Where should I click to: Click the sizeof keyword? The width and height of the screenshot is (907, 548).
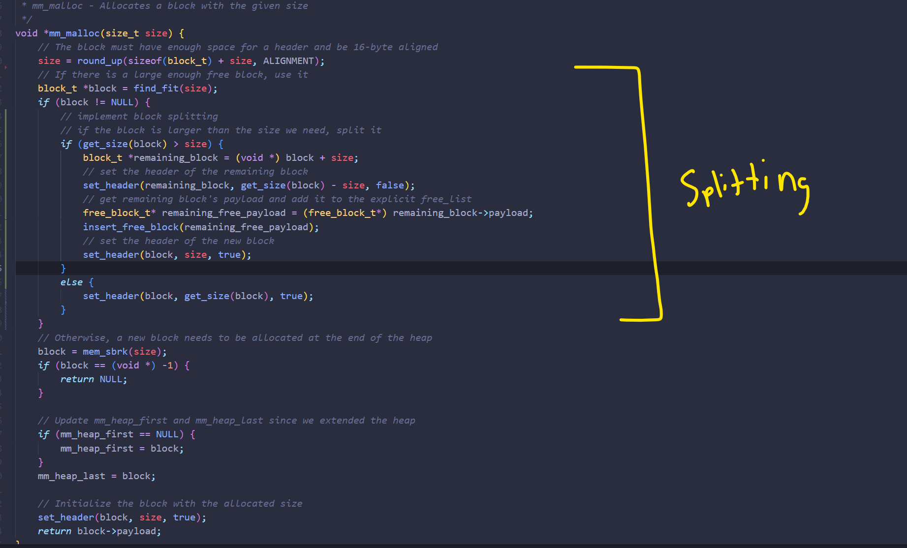pos(145,61)
